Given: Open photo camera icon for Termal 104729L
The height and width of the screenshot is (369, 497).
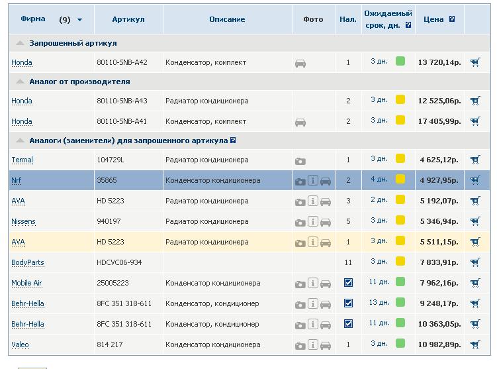Looking at the screenshot, I should pyautogui.click(x=300, y=161).
